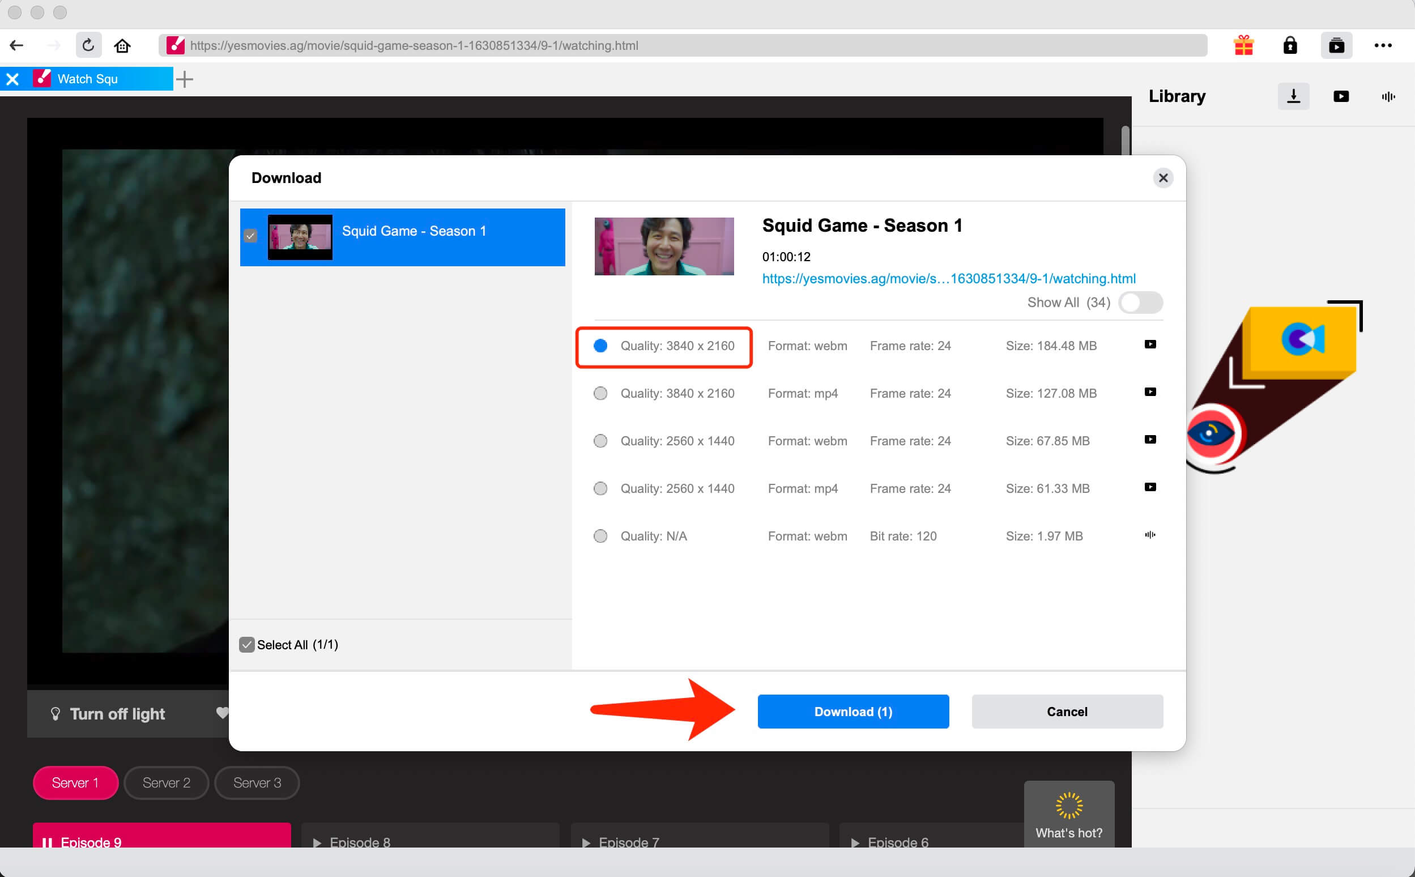Reload the page with refresh icon

(88, 45)
